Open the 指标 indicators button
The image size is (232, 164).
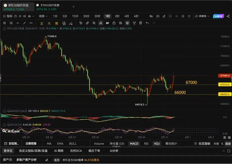click(x=8, y=16)
